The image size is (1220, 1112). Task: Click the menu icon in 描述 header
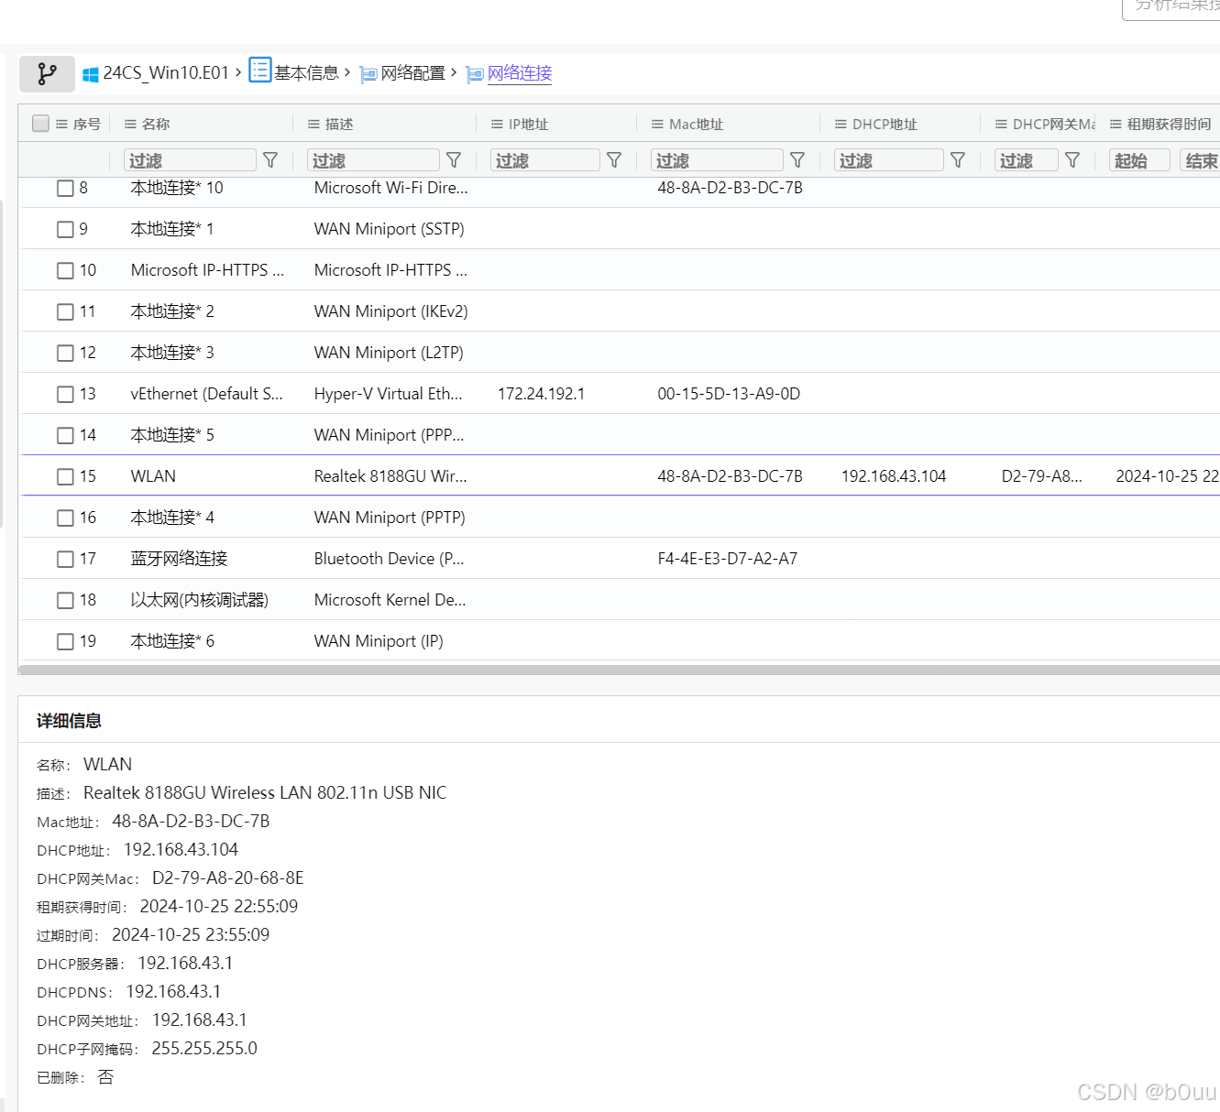(313, 124)
